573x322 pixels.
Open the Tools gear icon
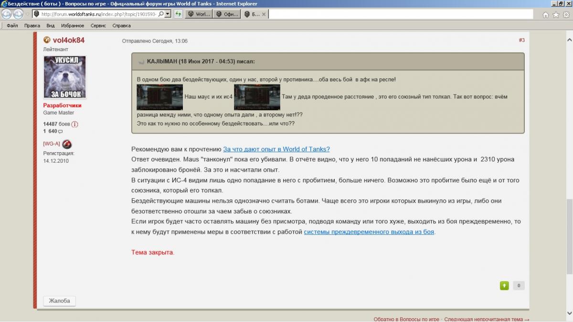[565, 15]
